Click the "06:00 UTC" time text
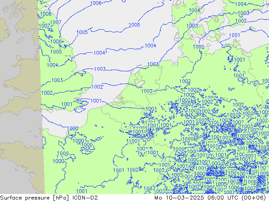This screenshot has height=208, width=269. (x=223, y=198)
